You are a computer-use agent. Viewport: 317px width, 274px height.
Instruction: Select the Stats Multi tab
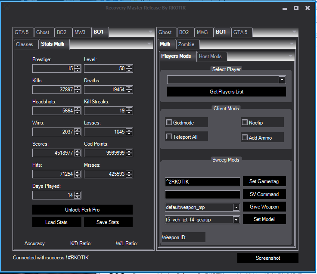54,44
